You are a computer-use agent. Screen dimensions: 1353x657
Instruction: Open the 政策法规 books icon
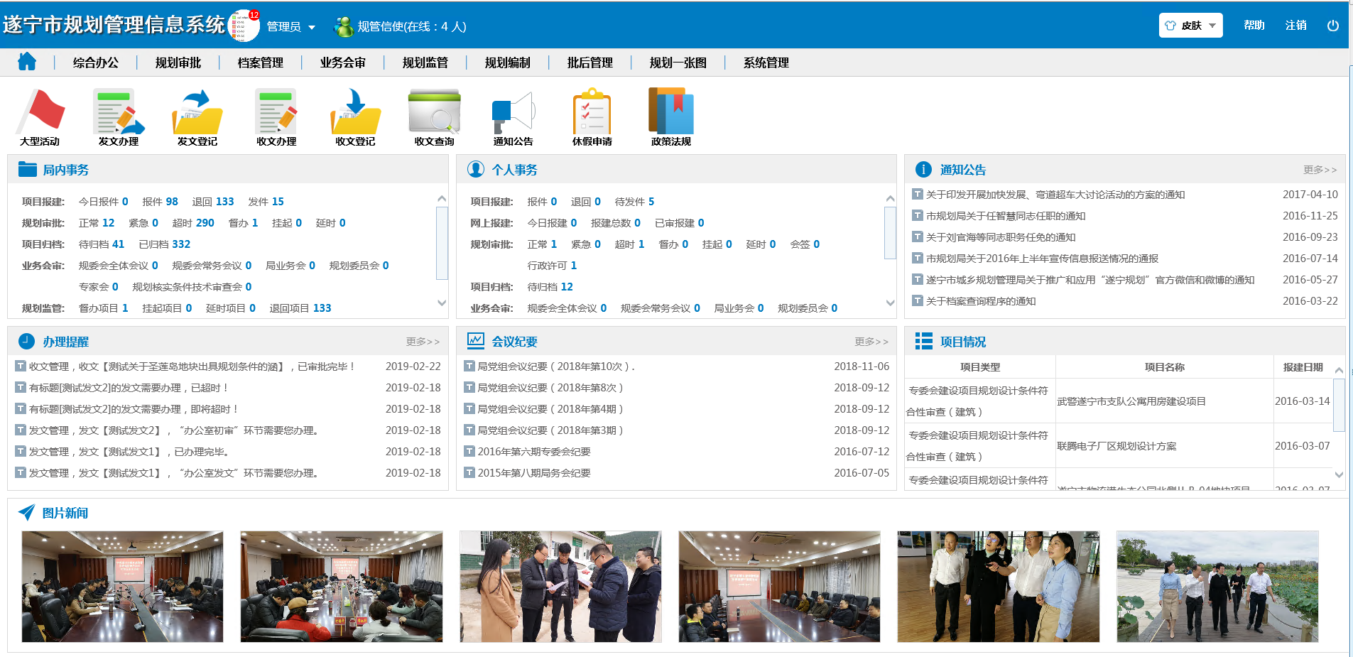pos(670,112)
